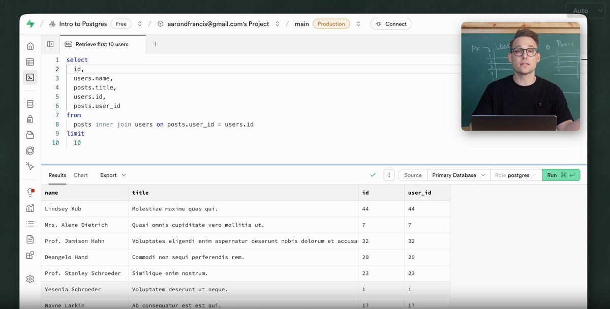
Task: Open the Reports chart icon
Action: (29, 208)
